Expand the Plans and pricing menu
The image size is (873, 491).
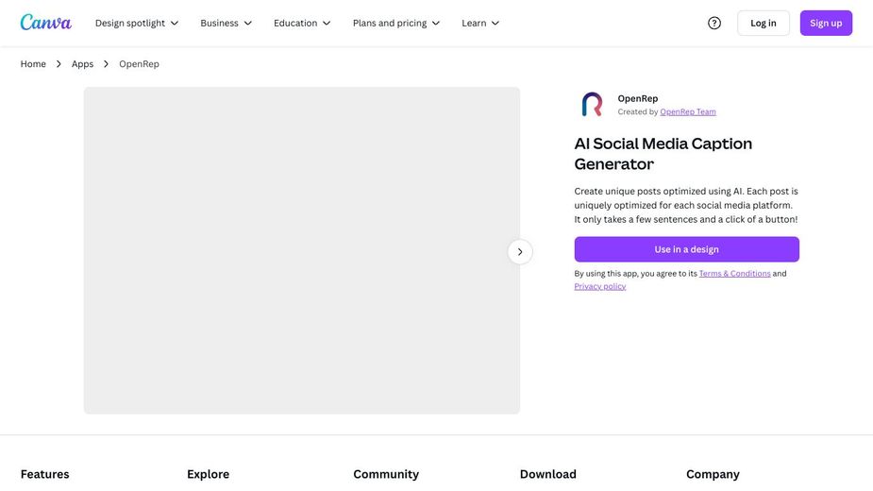(396, 23)
